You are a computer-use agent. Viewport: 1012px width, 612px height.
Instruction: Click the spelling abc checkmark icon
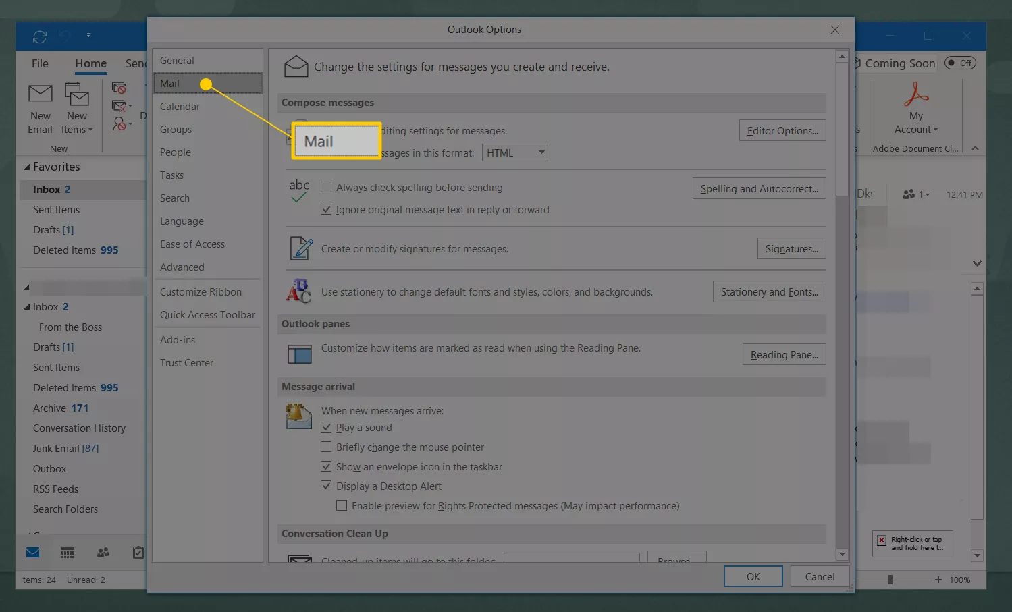pyautogui.click(x=299, y=191)
